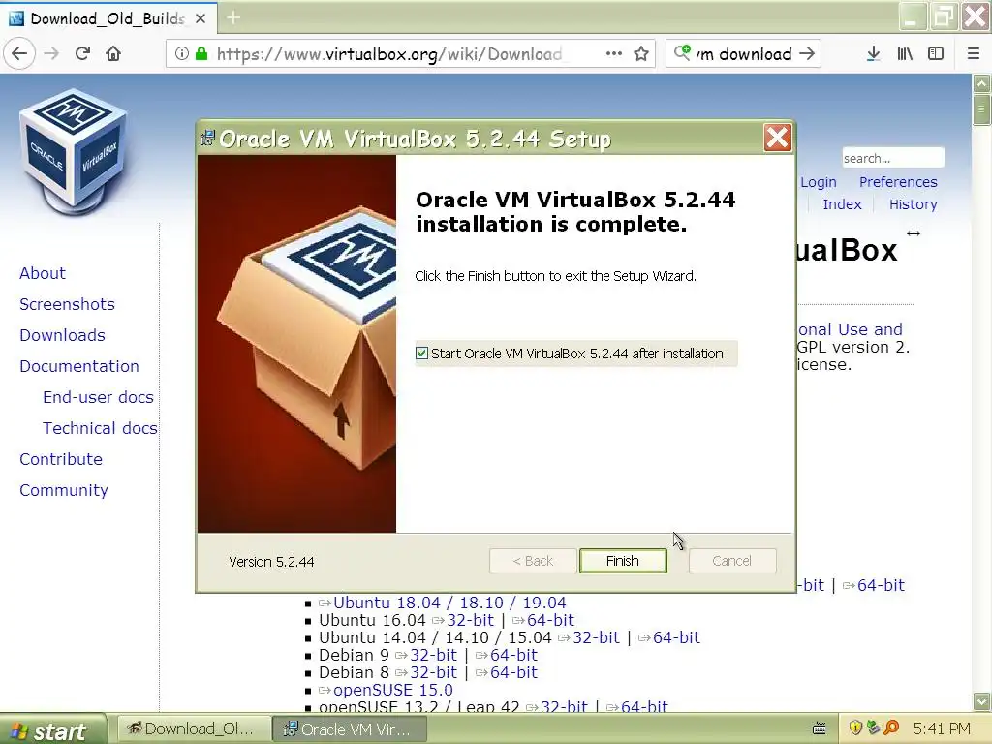
Task: Go to the browser home page icon
Action: click(113, 54)
